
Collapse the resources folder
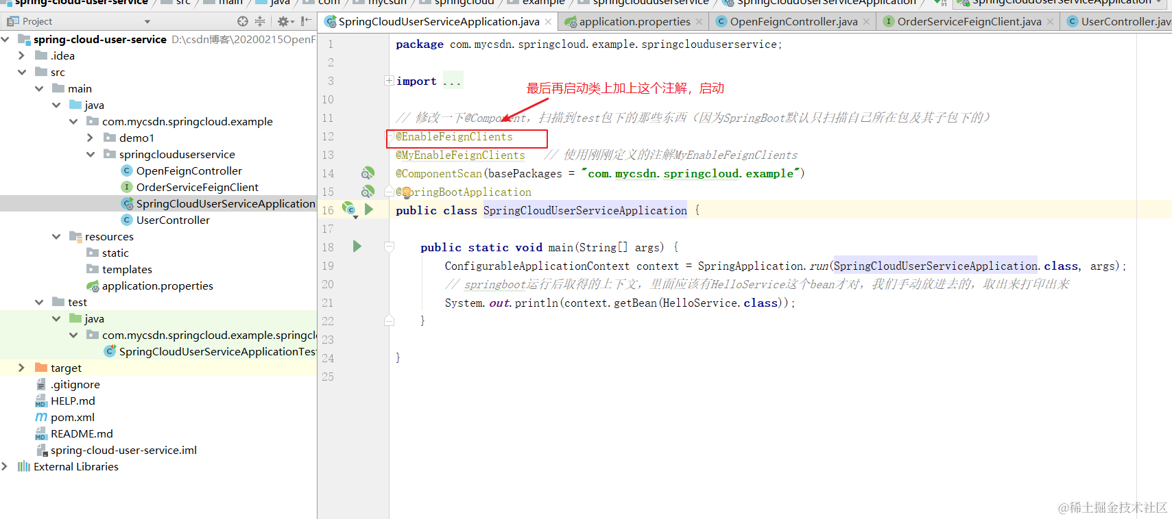56,236
